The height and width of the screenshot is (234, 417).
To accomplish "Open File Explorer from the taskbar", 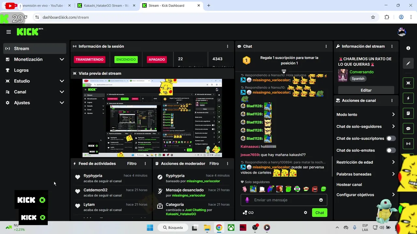I will 207,227.
